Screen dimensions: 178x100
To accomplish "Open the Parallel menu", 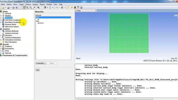I will coord(49,4).
